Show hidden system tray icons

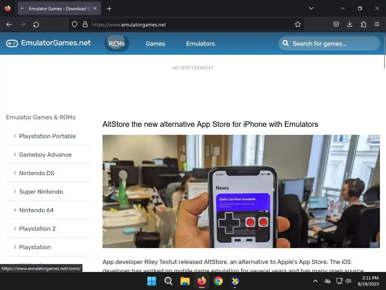pos(316,281)
